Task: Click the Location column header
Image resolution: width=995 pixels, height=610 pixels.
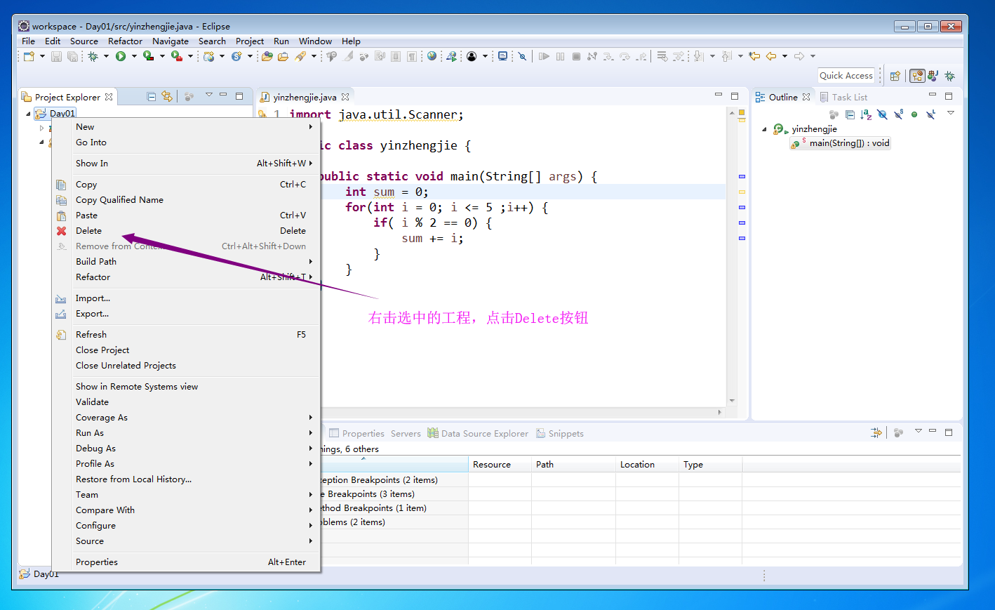Action: point(647,465)
